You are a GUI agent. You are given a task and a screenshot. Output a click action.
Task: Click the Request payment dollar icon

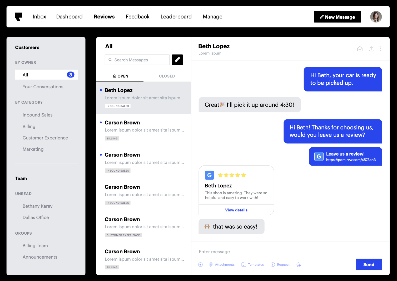(x=273, y=265)
